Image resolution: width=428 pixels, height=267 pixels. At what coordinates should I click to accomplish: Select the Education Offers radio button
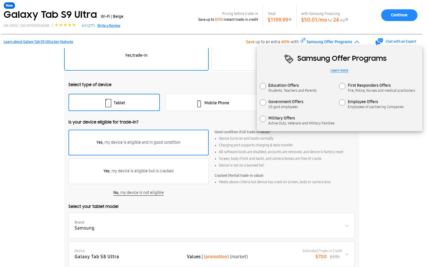click(x=263, y=86)
